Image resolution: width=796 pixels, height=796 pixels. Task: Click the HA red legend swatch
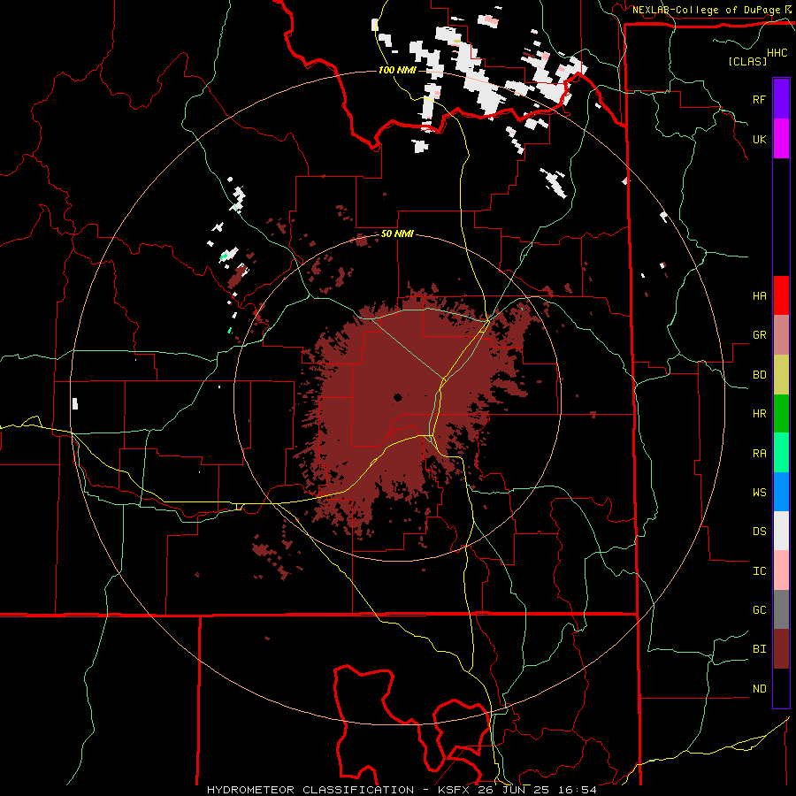[781, 295]
